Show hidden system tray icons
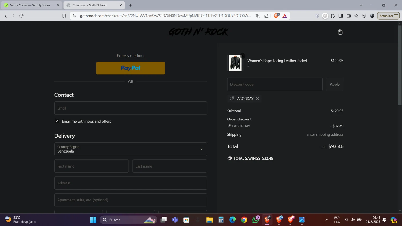Image resolution: width=402 pixels, height=226 pixels. pyautogui.click(x=327, y=220)
